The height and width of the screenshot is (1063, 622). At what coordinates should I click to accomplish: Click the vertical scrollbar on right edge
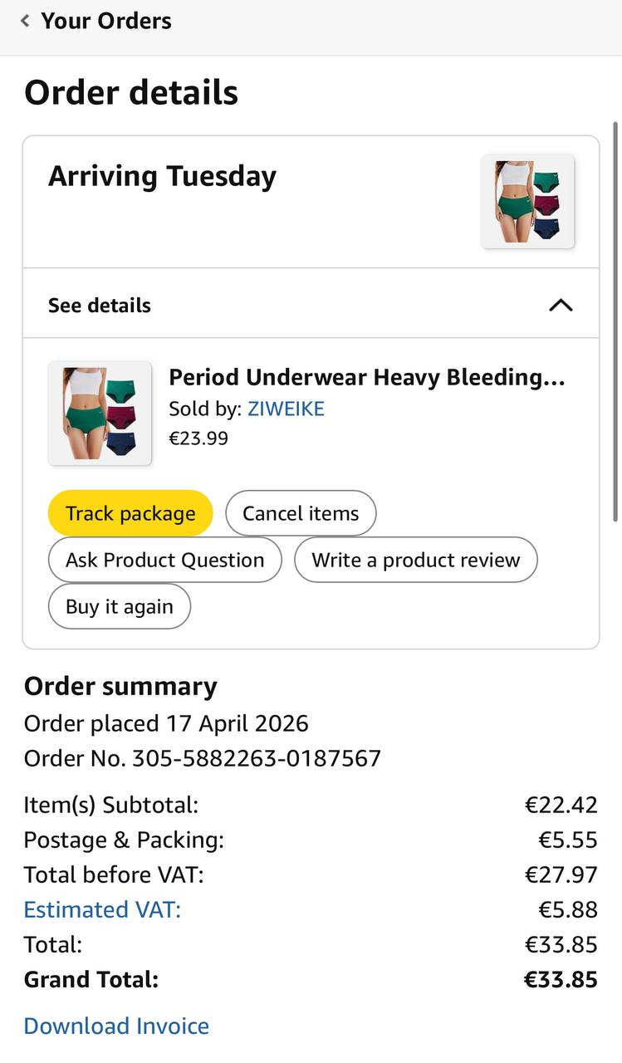[615, 322]
